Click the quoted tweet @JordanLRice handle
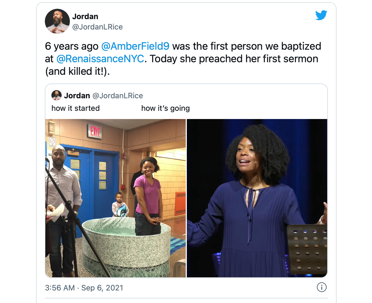This screenshot has height=303, width=372. point(118,96)
